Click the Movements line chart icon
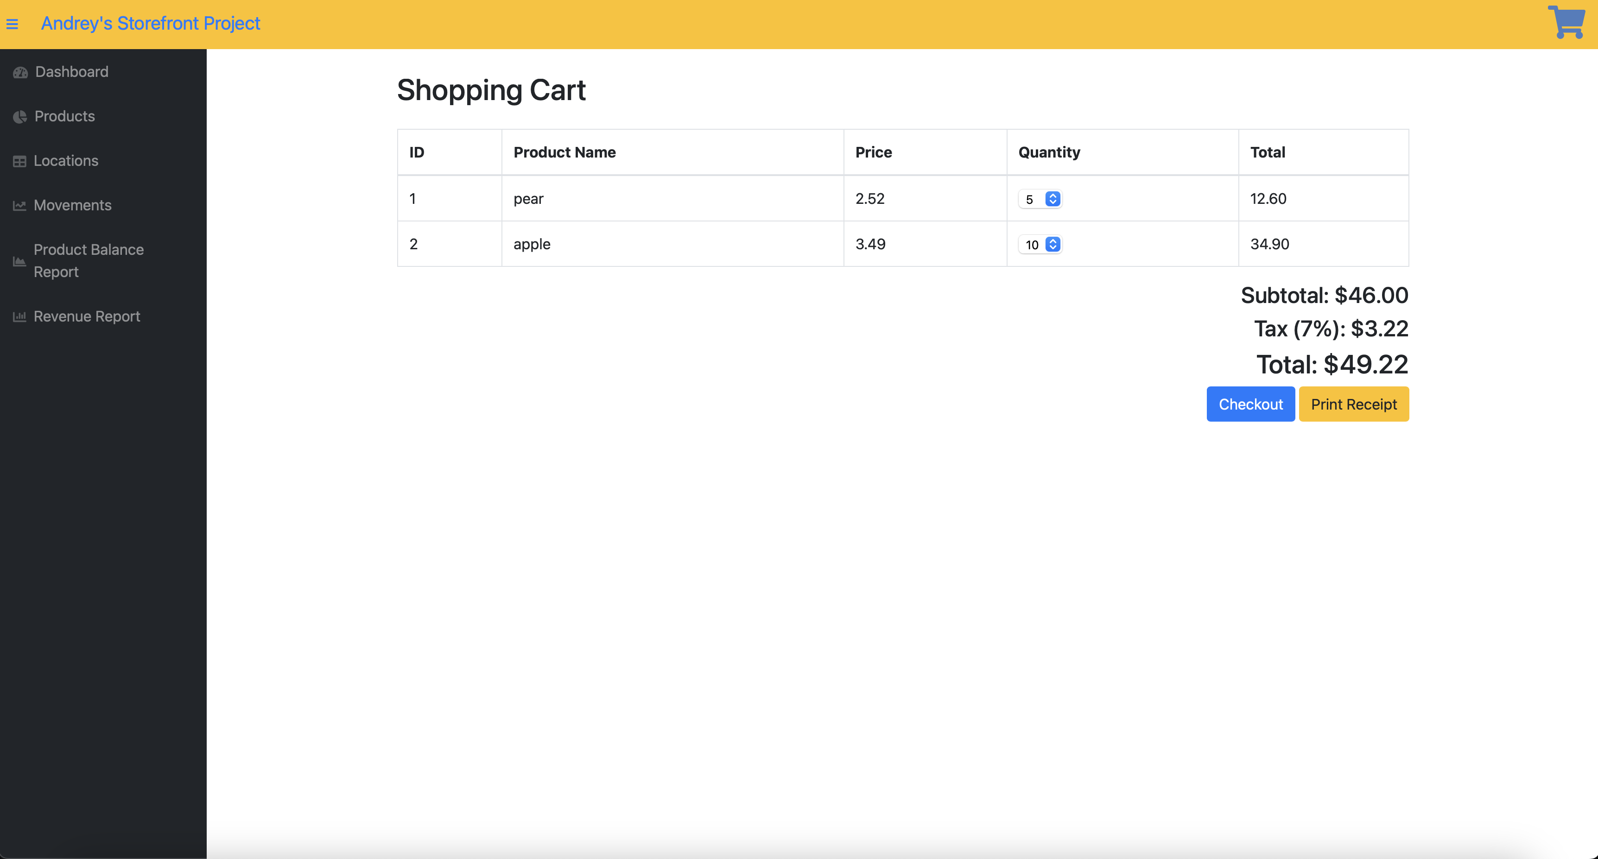 click(x=20, y=206)
